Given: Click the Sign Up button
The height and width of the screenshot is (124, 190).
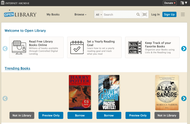Looking at the screenshot, I should (x=169, y=14).
